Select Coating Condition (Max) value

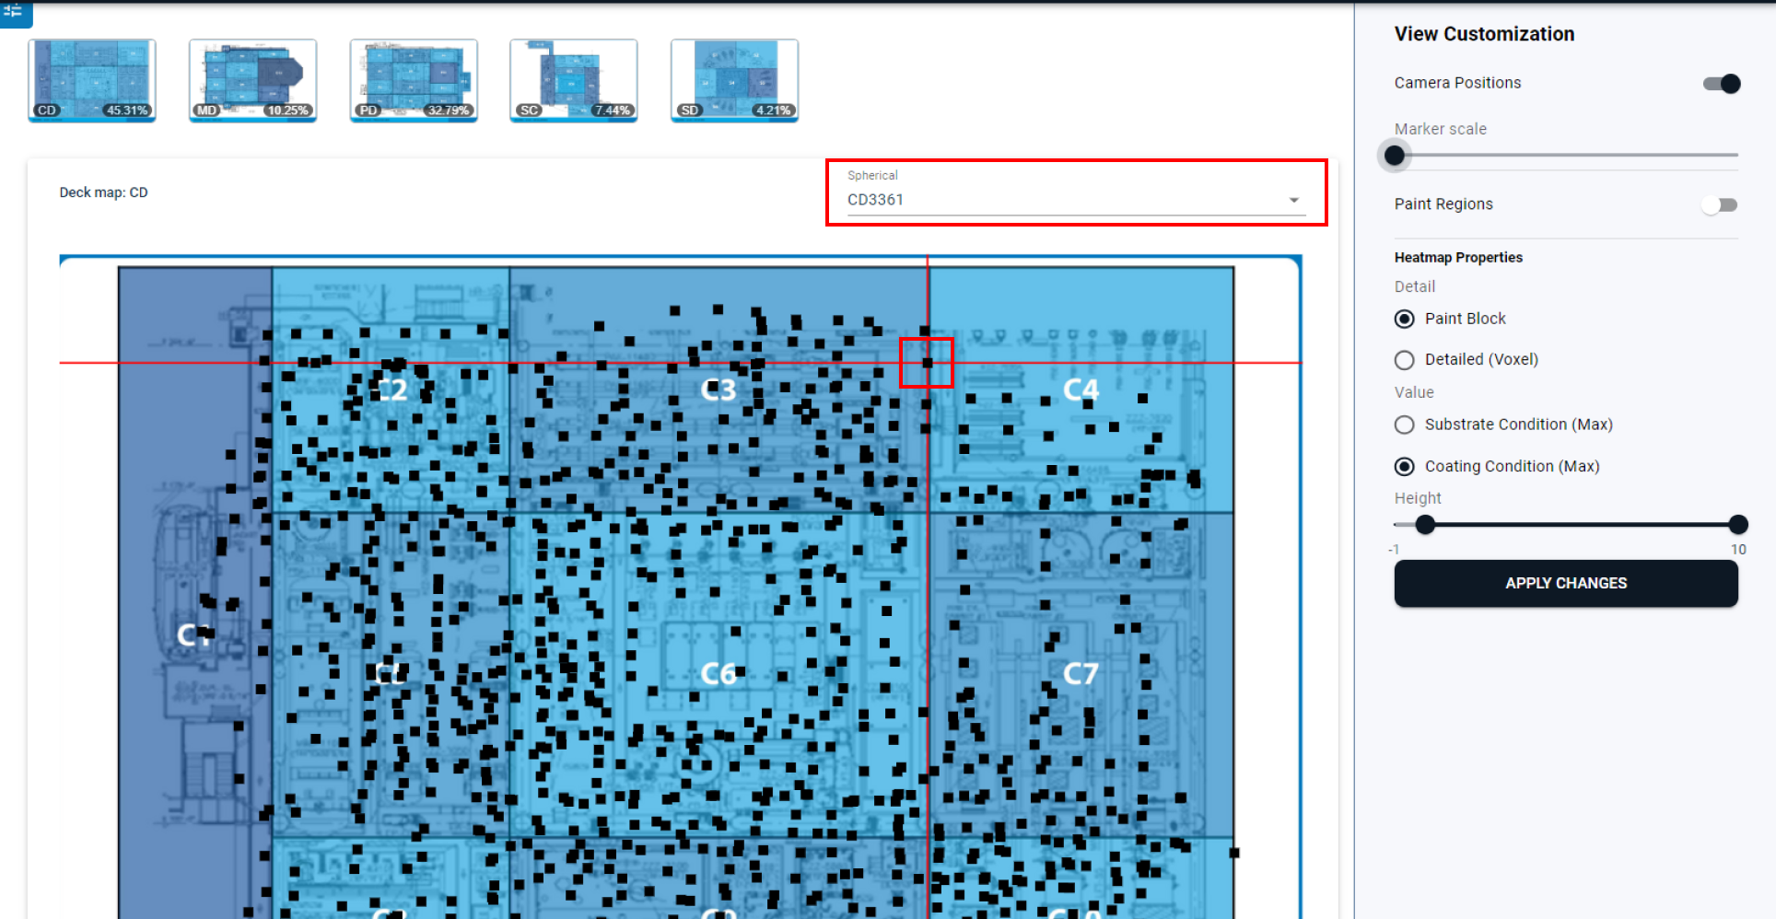[1405, 467]
